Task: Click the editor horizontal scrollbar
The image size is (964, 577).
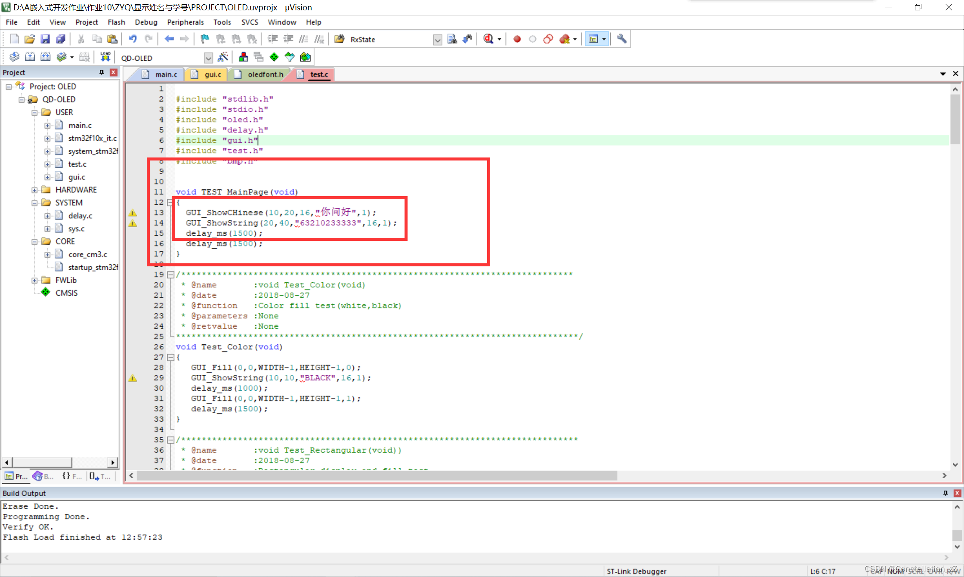Action: [377, 475]
